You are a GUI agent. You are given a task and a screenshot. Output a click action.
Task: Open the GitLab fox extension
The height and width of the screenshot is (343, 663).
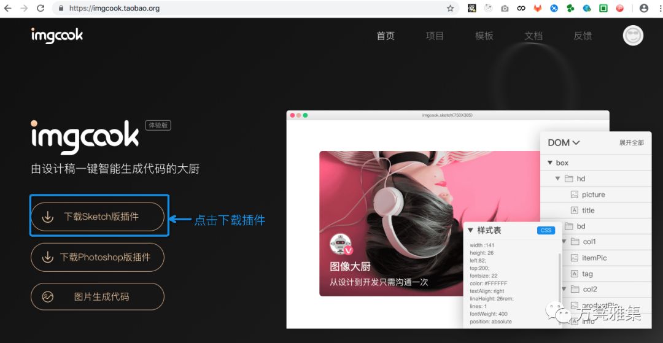(537, 8)
